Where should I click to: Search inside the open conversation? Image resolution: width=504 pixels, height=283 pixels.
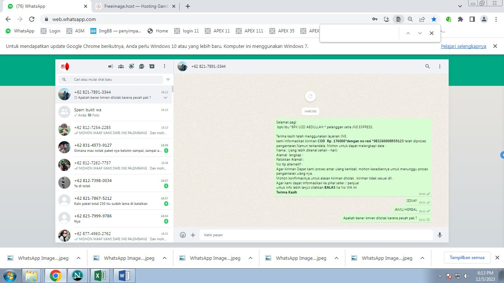(x=428, y=66)
